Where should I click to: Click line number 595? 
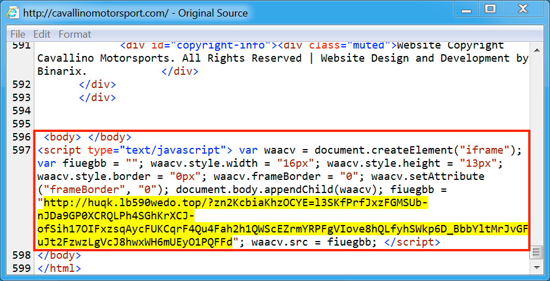[22, 124]
